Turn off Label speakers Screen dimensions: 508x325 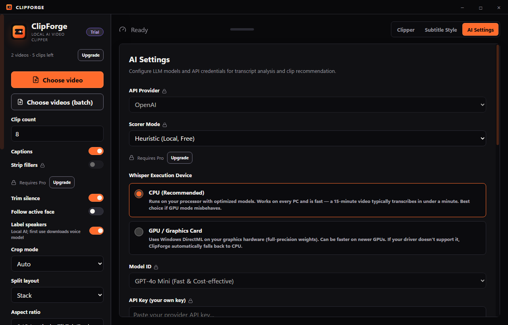[x=96, y=231]
